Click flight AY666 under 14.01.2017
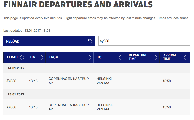The image size is (194, 120). click(11, 81)
